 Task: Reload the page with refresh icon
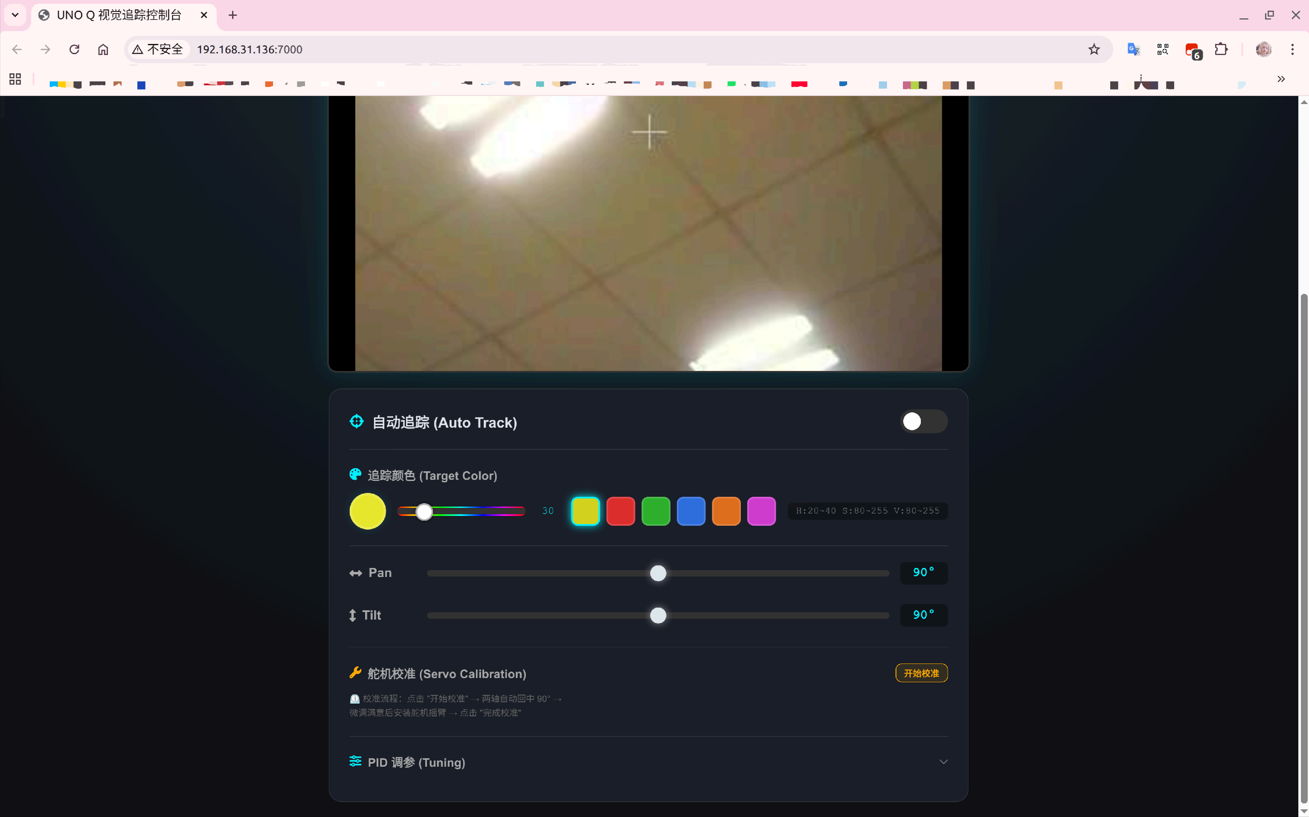[x=75, y=50]
